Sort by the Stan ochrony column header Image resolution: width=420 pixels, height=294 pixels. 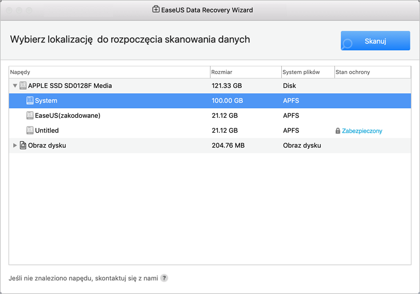(x=373, y=72)
